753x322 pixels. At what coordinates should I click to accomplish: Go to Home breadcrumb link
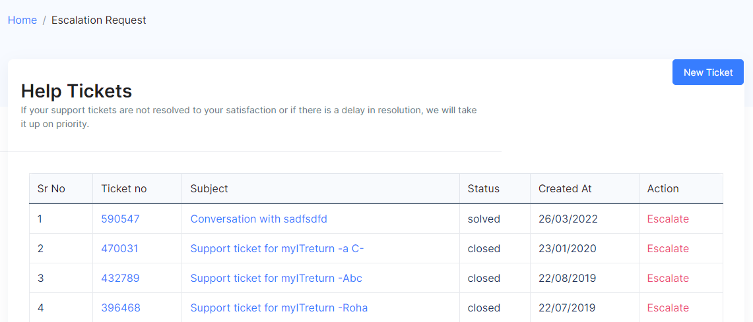[22, 20]
